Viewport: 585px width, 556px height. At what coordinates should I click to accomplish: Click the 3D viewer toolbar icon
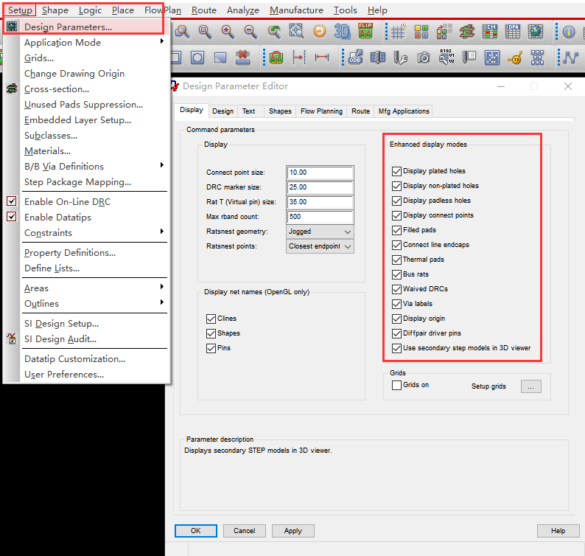pos(342,32)
